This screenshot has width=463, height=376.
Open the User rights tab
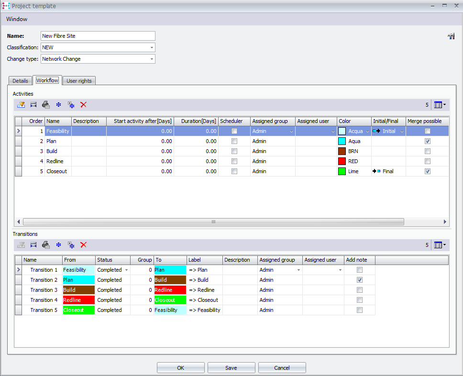tap(79, 81)
